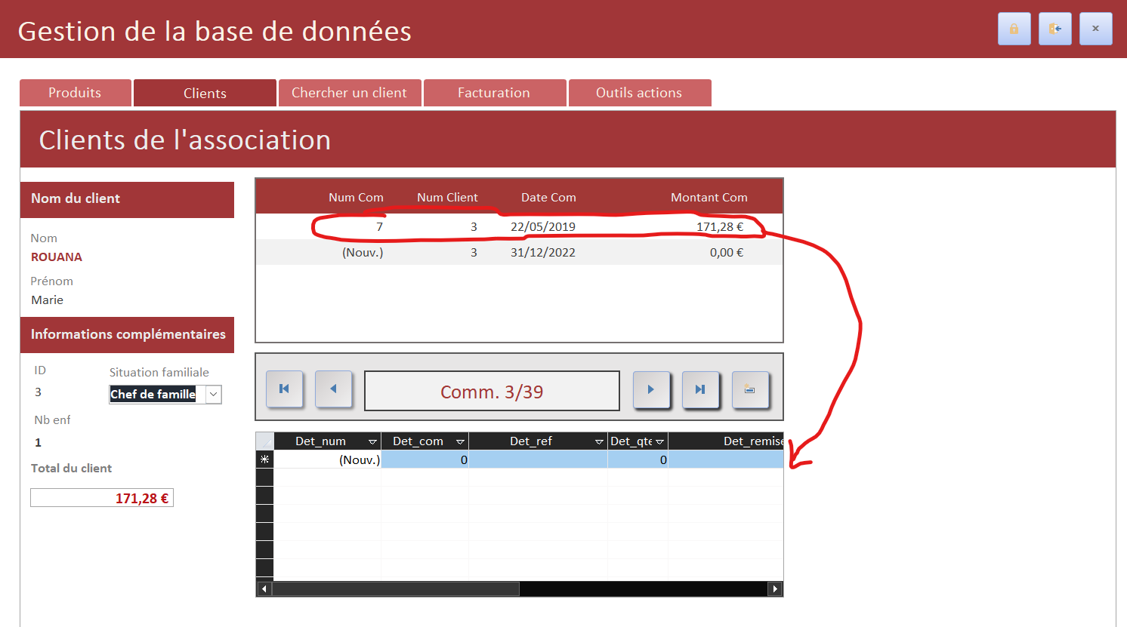Click the Det_remise column header
The width and height of the screenshot is (1127, 627).
pyautogui.click(x=726, y=441)
